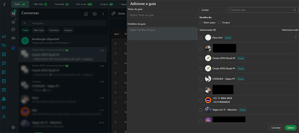
Task: Open settings gear icon at bottom left
Action: (13, 127)
